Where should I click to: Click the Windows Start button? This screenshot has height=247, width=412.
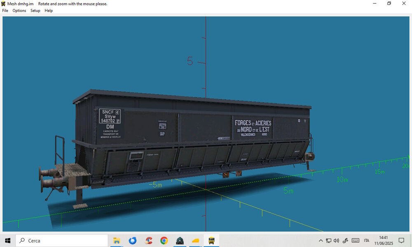(7, 240)
